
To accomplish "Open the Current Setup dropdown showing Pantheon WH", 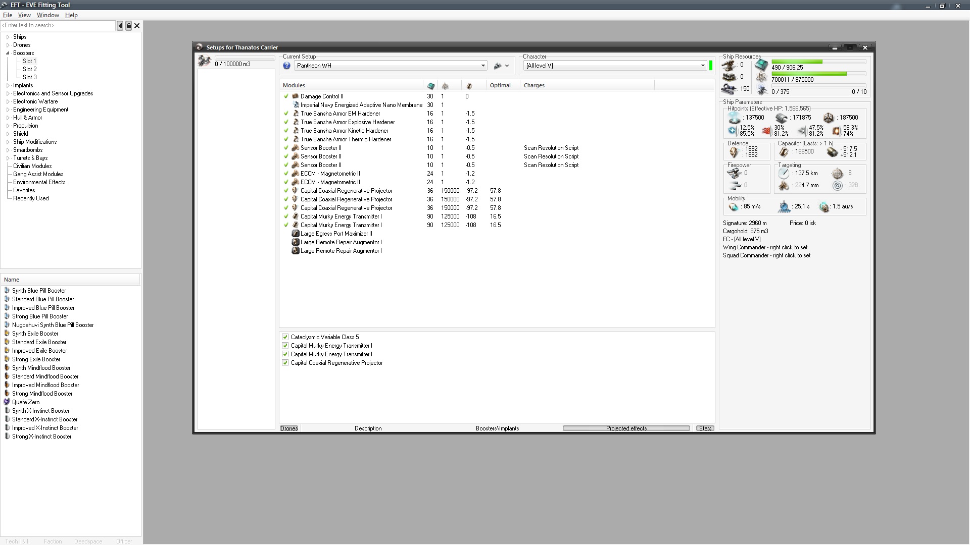I will (483, 66).
